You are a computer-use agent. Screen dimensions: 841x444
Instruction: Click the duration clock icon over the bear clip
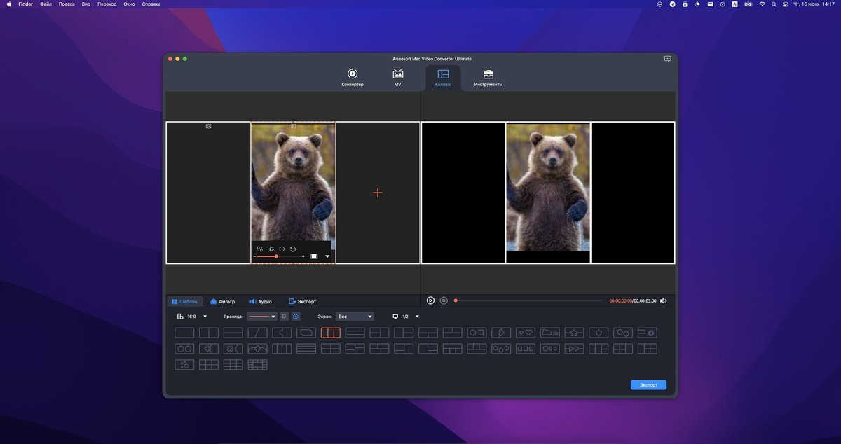coord(282,249)
